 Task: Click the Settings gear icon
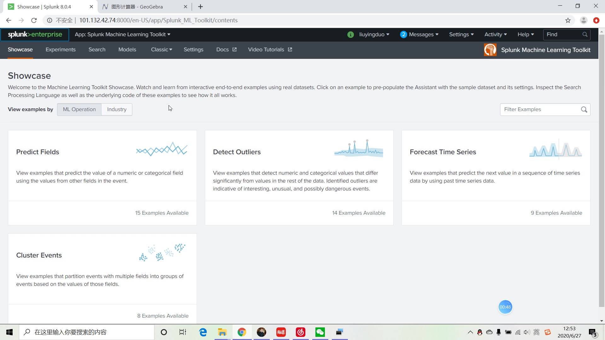click(x=461, y=34)
